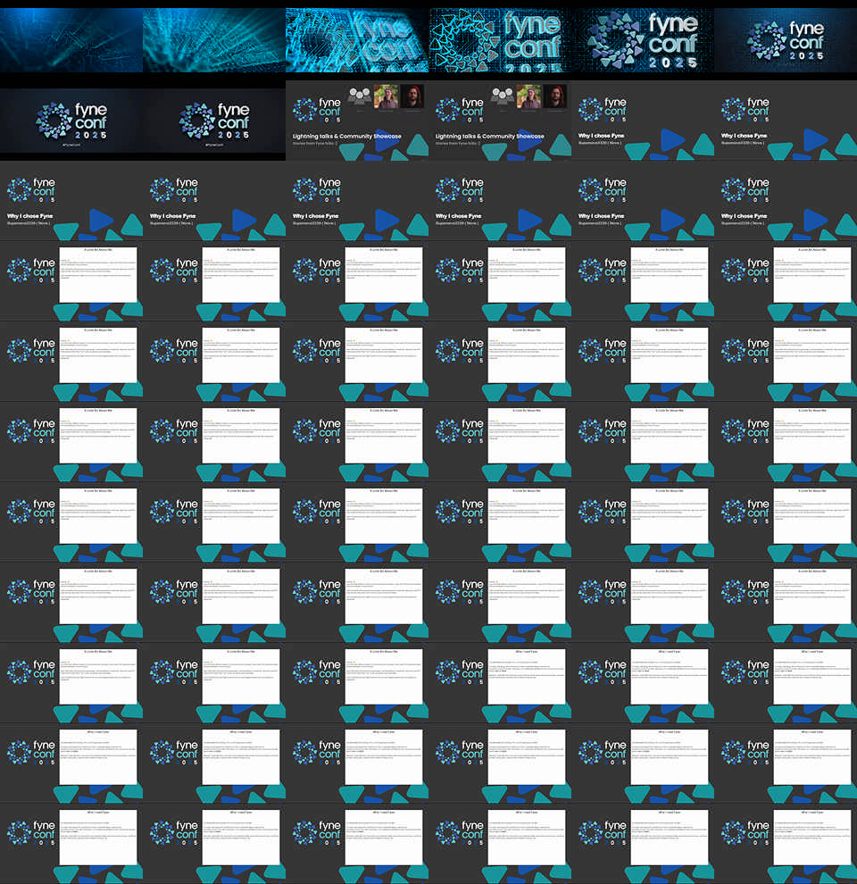Select the very first white document slide frame

(97, 275)
